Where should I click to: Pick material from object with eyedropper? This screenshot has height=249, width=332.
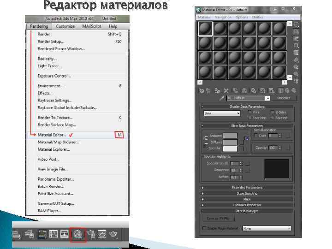pyautogui.click(x=222, y=98)
